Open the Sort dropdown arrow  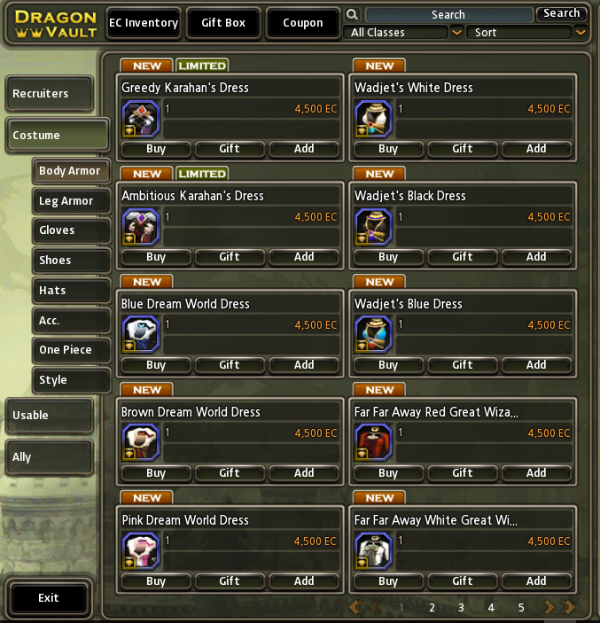[x=581, y=32]
